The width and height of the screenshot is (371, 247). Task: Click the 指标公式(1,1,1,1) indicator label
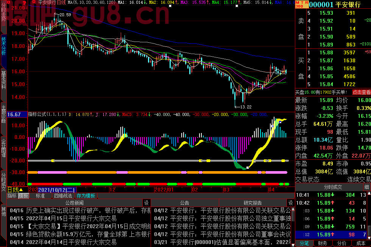pos(47,114)
